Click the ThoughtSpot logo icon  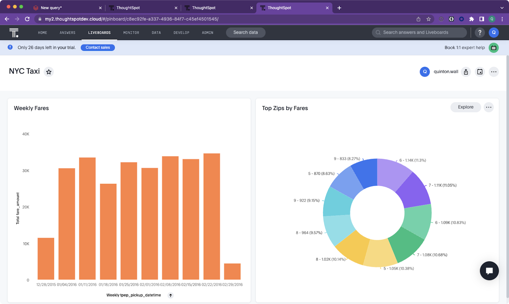coord(14,32)
